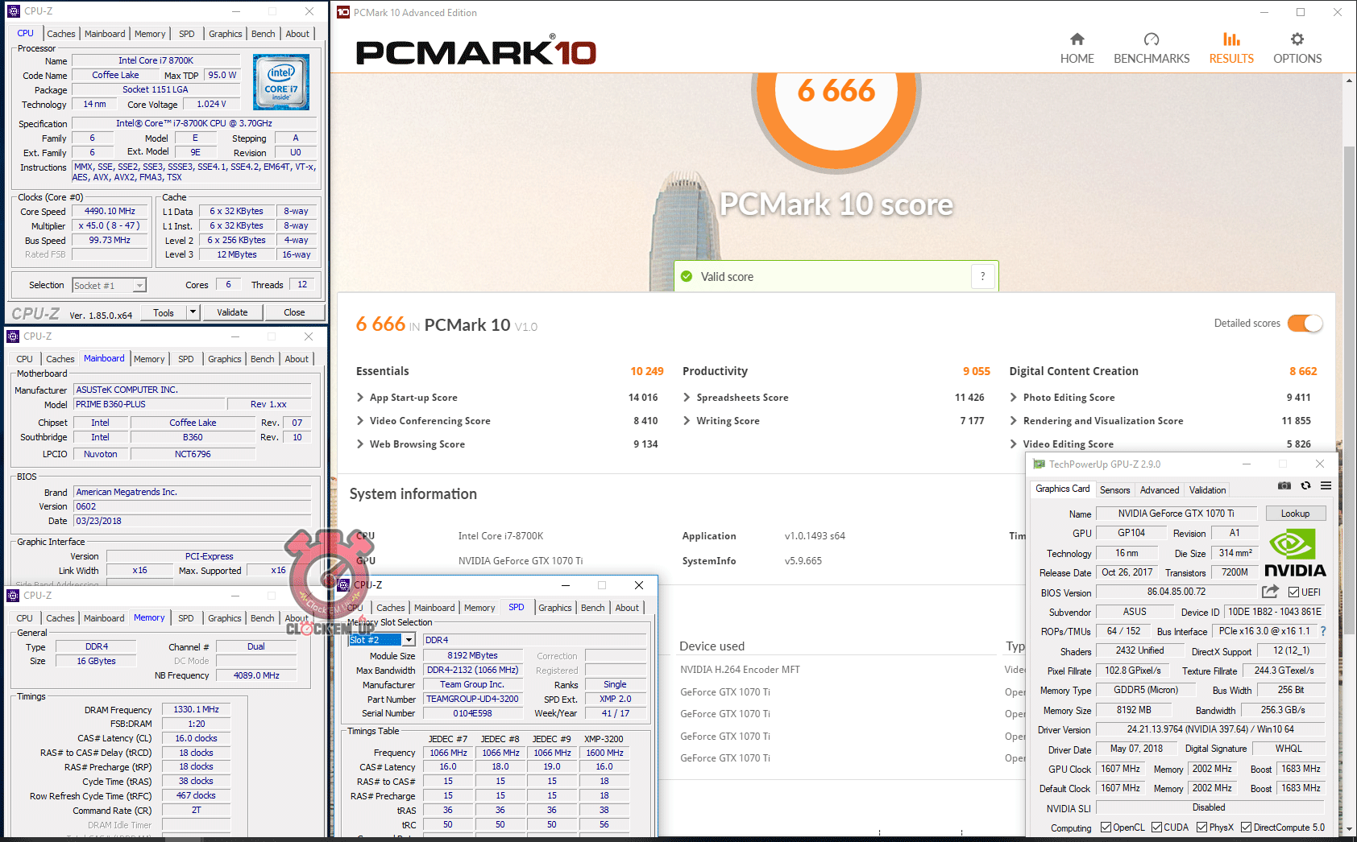Open Options gear in PCMark

point(1297,39)
